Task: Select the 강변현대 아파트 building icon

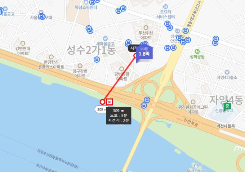Action: pos(23,43)
